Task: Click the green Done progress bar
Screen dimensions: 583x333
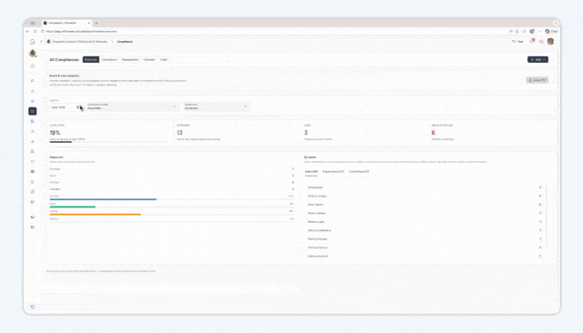Action: (73, 207)
